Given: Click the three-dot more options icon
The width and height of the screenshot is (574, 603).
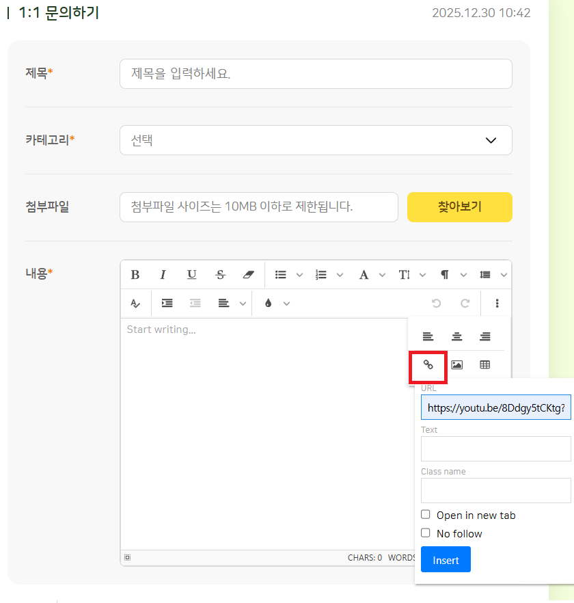Looking at the screenshot, I should click(497, 304).
